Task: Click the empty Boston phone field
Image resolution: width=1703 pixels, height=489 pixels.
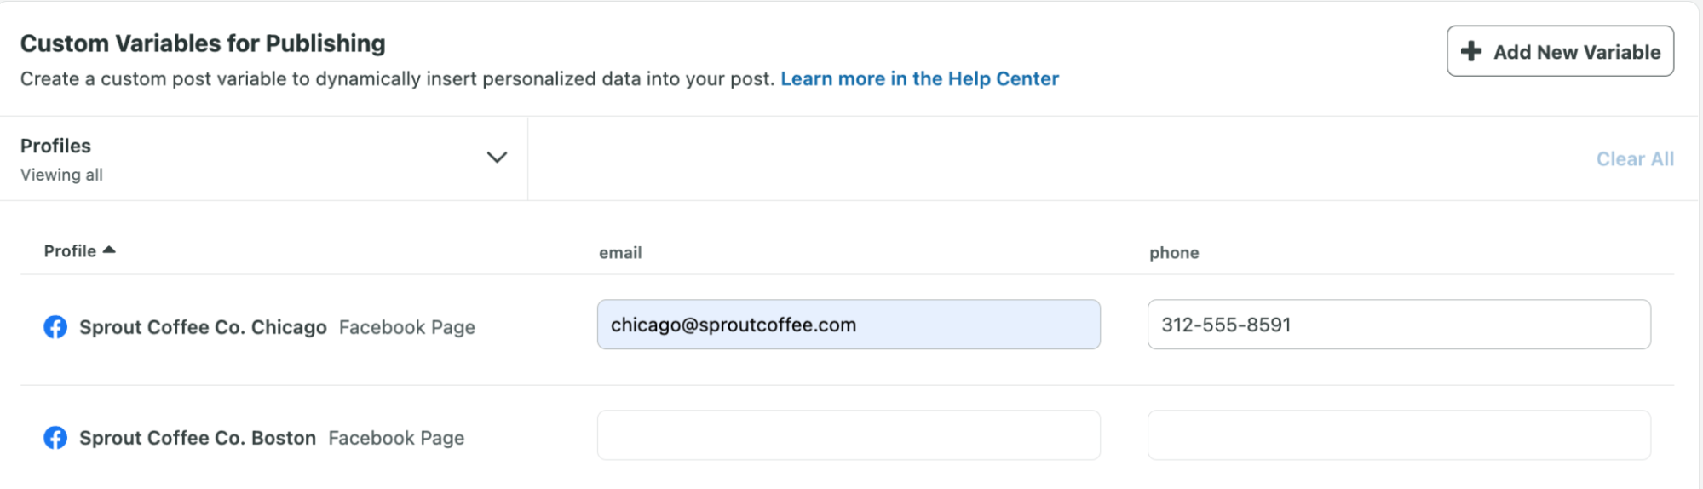Action: [x=1399, y=435]
